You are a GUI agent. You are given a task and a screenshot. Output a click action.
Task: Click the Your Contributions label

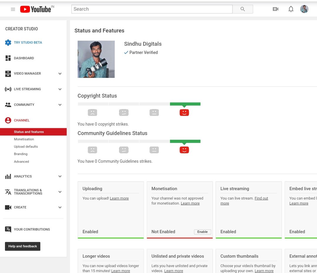32,229
